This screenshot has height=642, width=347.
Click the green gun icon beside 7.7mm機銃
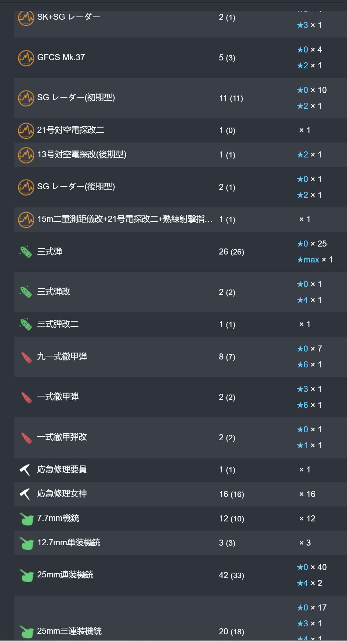(x=26, y=519)
